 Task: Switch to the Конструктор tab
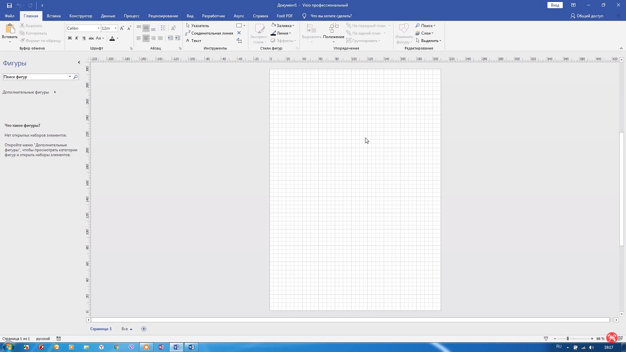coord(81,16)
